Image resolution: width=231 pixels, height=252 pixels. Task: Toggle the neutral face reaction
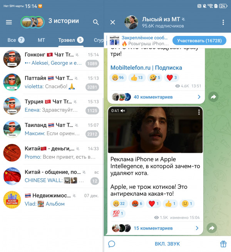[x=187, y=204]
